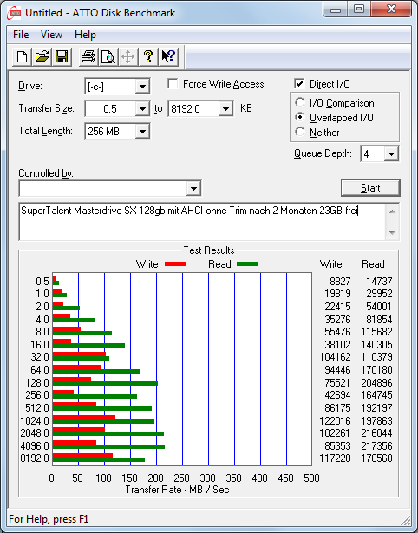
Task: Save benchmark results with floppy icon
Action: 62,56
